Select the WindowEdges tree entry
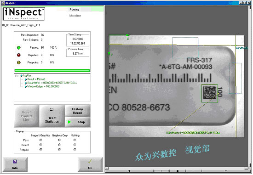 coord(43,86)
